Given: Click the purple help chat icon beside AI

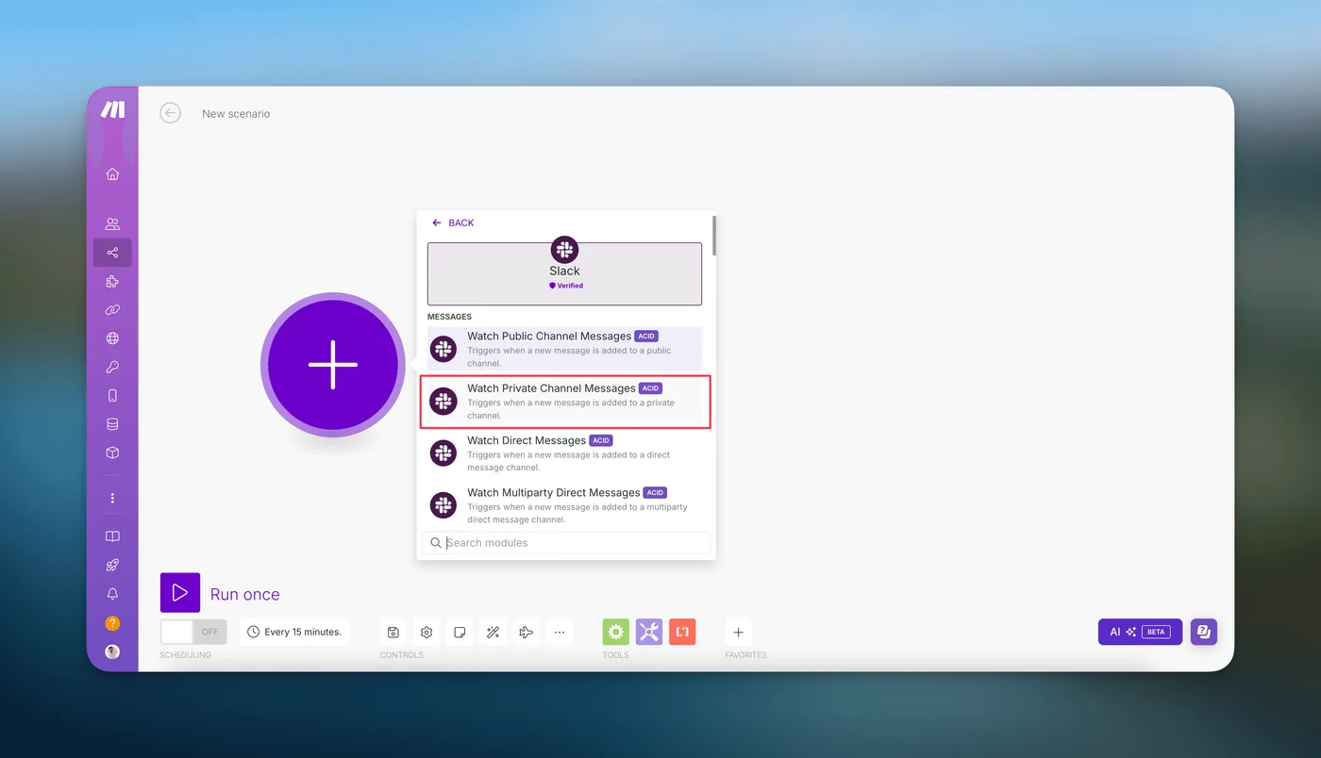Looking at the screenshot, I should (x=1204, y=632).
